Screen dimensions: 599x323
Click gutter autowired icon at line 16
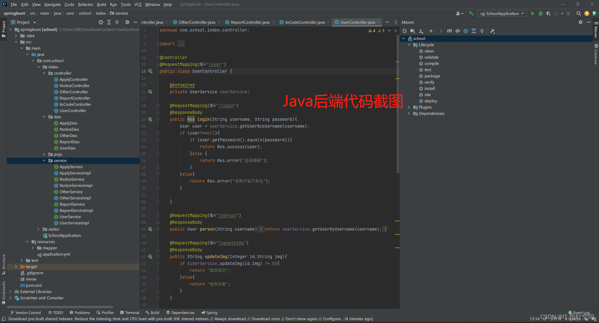coord(150,92)
